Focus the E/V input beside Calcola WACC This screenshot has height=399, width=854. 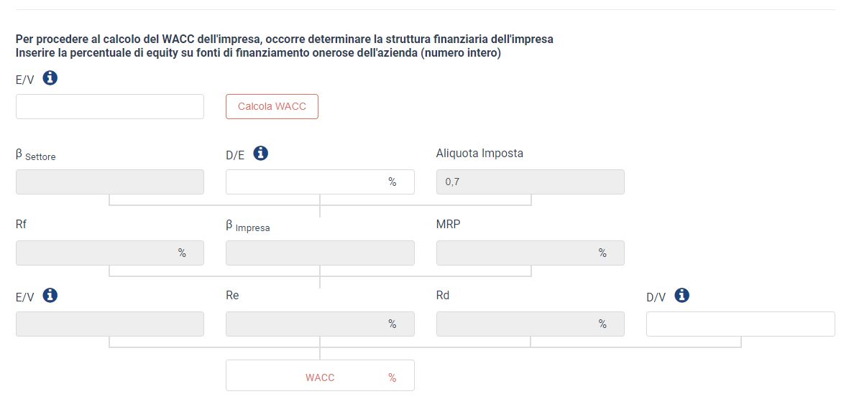pos(110,106)
